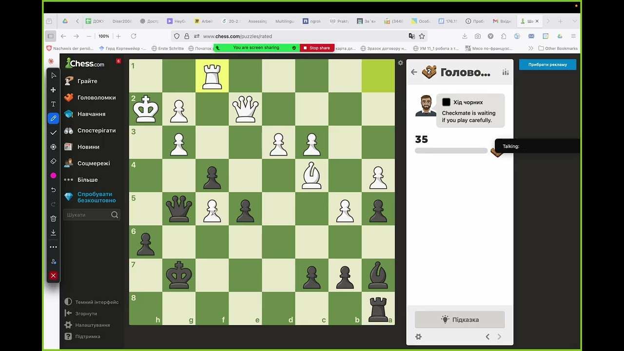Clear annotations with trash icon
Image resolution: width=624 pixels, height=351 pixels.
[x=54, y=218]
